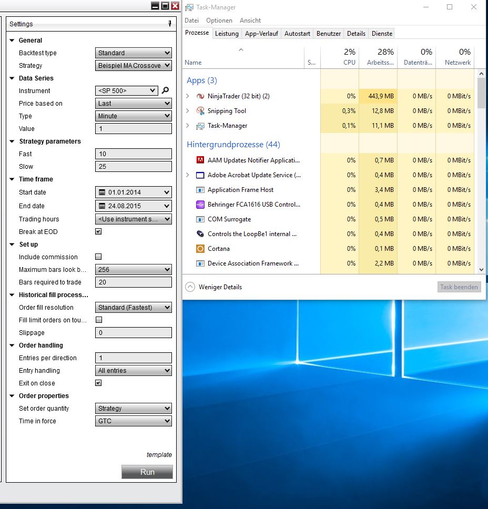Click the AAM Updates Notifier Adobe icon
The image size is (488, 509).
tap(200, 160)
